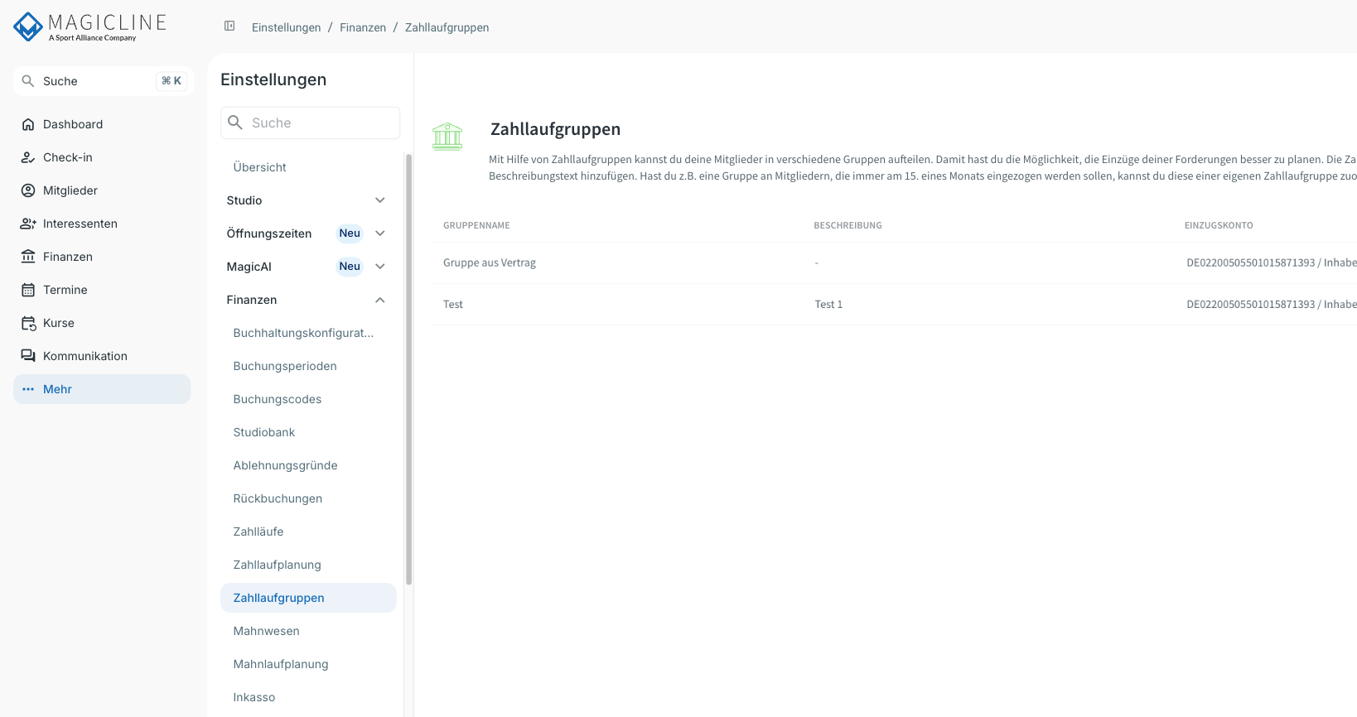Sort by GRUPPENNAME column header
The image size is (1357, 717).
coord(476,225)
